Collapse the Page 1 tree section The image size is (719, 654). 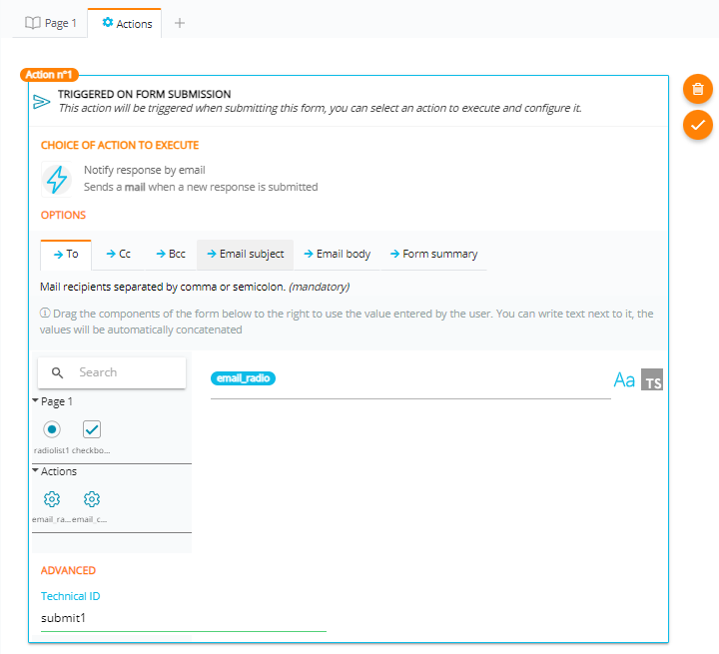[36, 401]
